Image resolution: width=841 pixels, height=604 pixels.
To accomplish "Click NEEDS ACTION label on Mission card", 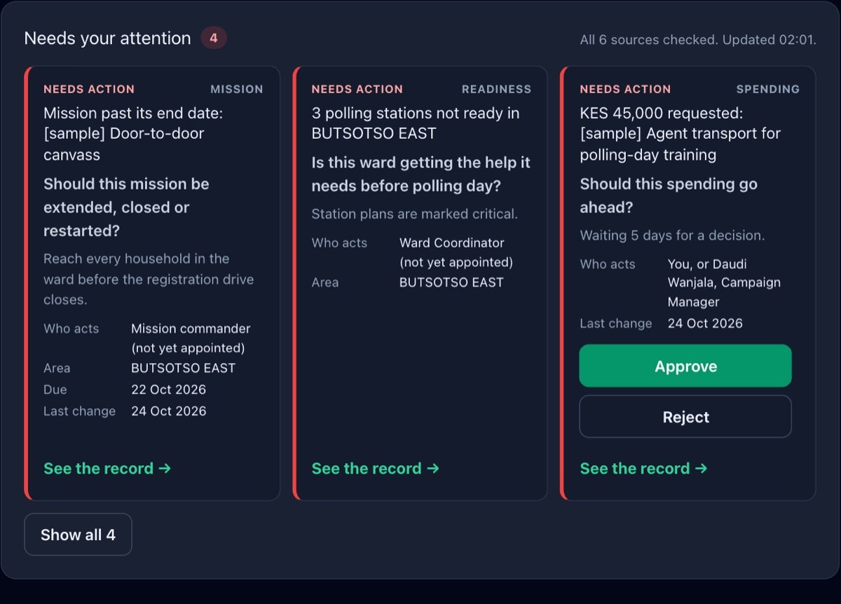I will tap(89, 89).
